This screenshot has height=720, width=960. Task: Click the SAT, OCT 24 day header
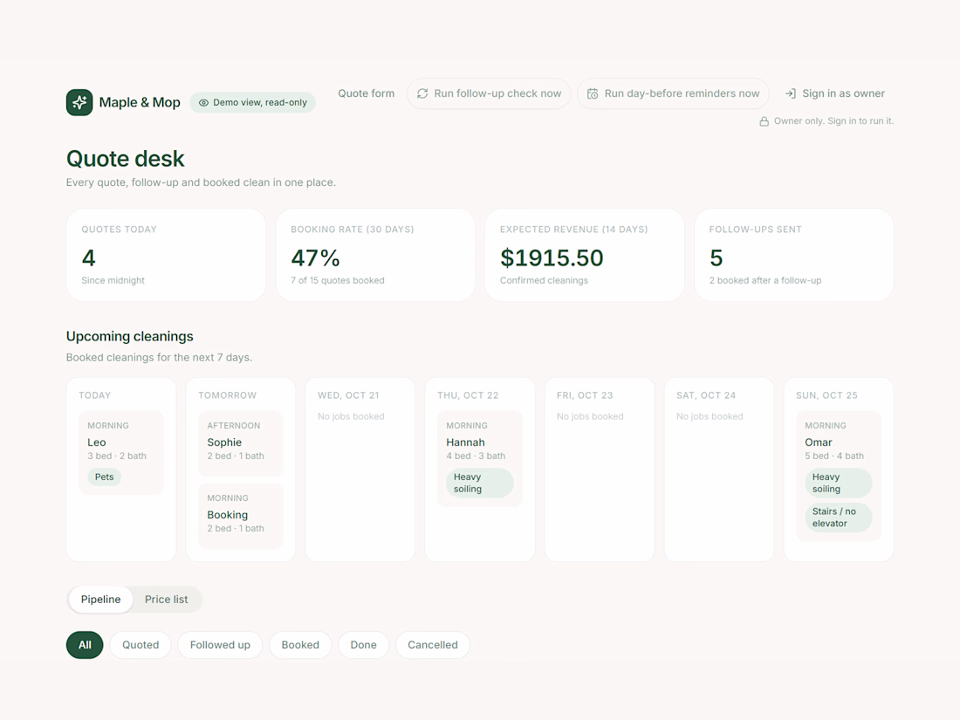706,395
